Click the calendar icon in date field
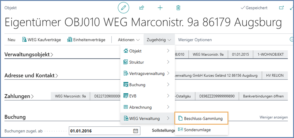The height and width of the screenshot is (138, 294). click(136, 131)
